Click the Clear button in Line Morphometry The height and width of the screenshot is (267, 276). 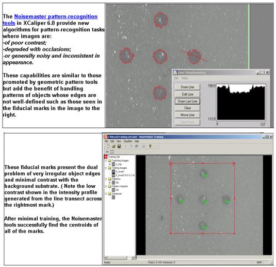pyautogui.click(x=187, y=108)
